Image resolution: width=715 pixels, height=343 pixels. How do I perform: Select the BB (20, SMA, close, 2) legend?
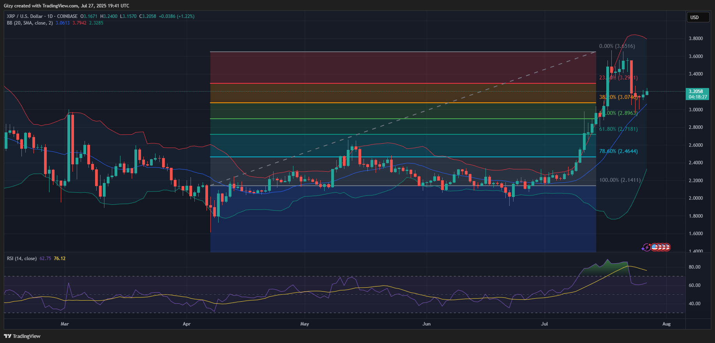[30, 23]
